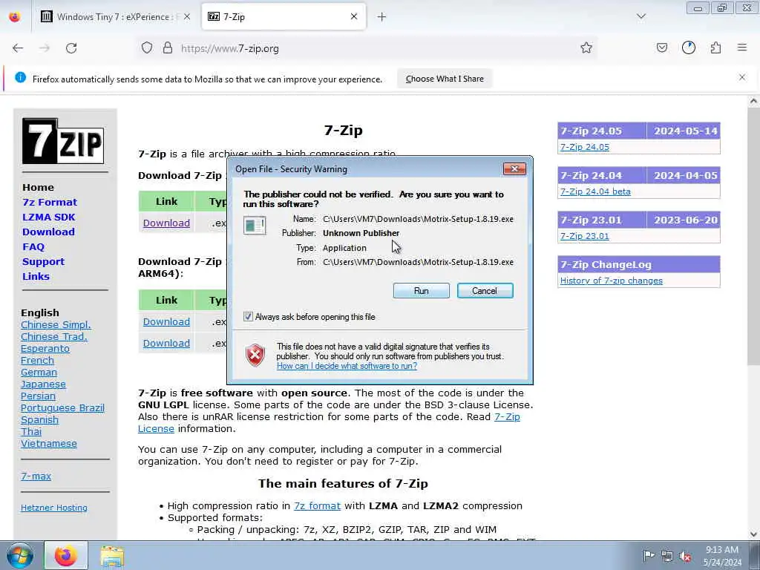This screenshot has height=570, width=760.
Task: Switch language to Japanese
Action: coord(43,384)
